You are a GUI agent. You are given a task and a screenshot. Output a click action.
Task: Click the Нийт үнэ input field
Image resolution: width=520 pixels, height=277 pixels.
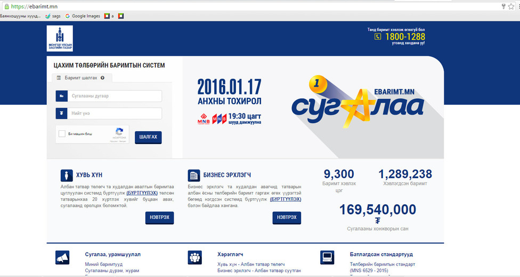[x=115, y=113]
